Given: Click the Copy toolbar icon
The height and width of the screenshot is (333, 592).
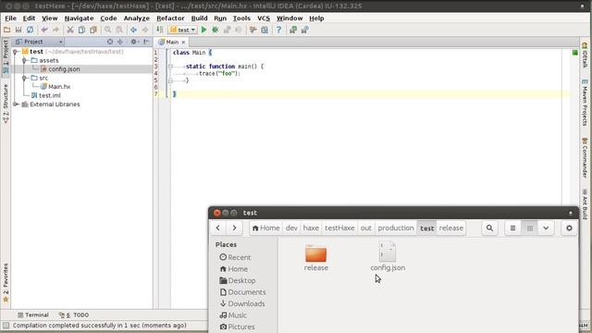Looking at the screenshot, I should coord(81,30).
